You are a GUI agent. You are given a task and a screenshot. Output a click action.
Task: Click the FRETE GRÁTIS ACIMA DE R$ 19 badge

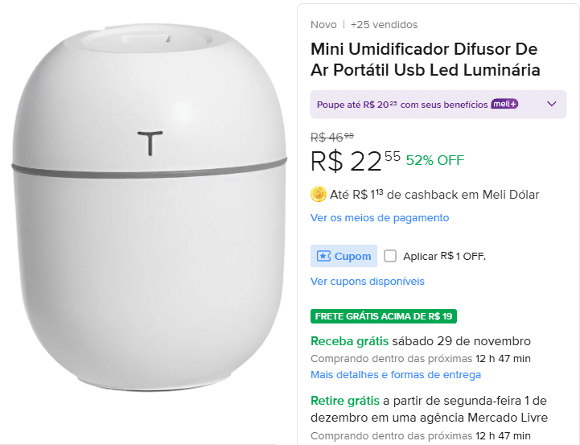pyautogui.click(x=384, y=316)
